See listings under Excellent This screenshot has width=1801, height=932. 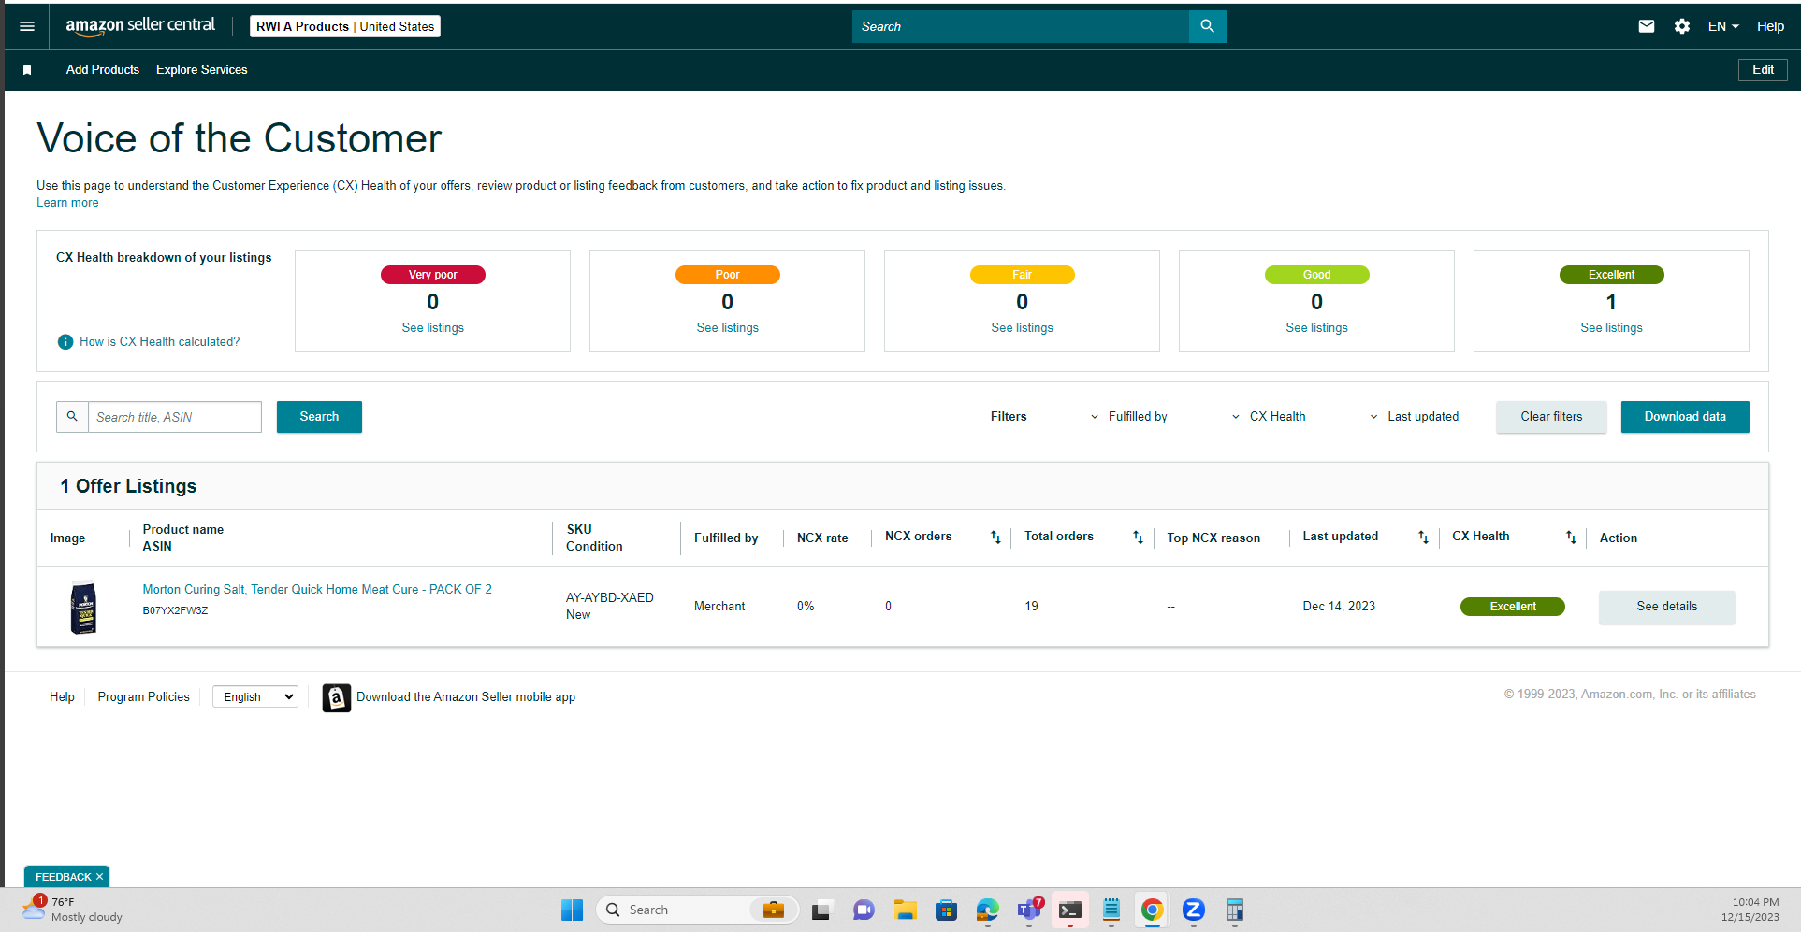point(1612,328)
